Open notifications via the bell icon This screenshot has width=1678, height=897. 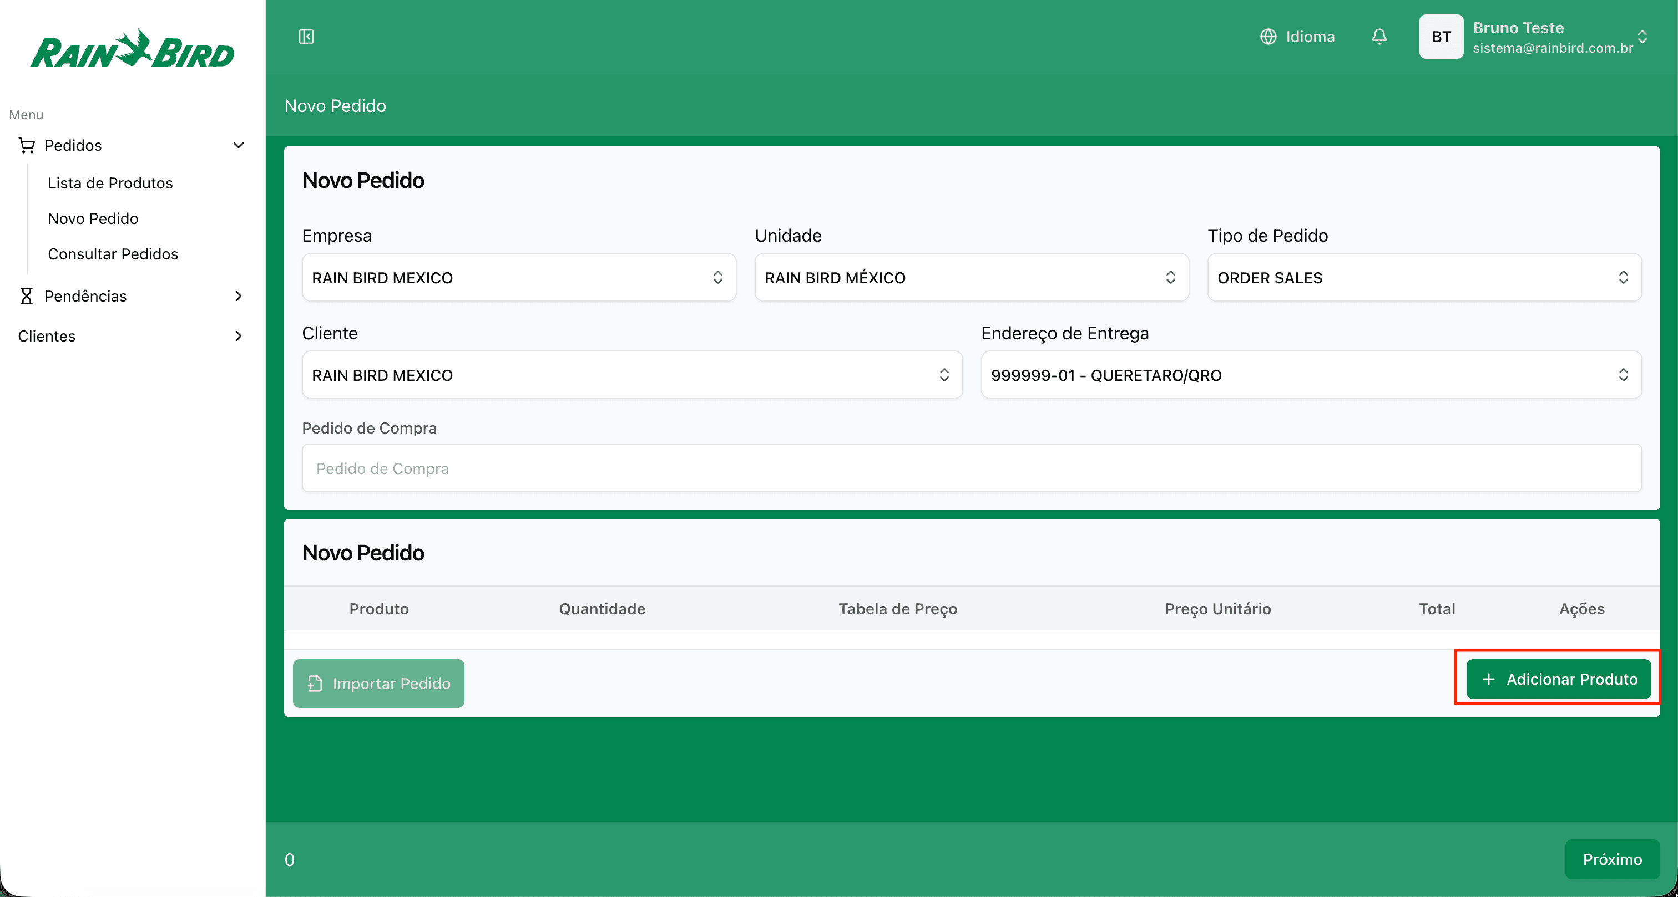point(1379,37)
